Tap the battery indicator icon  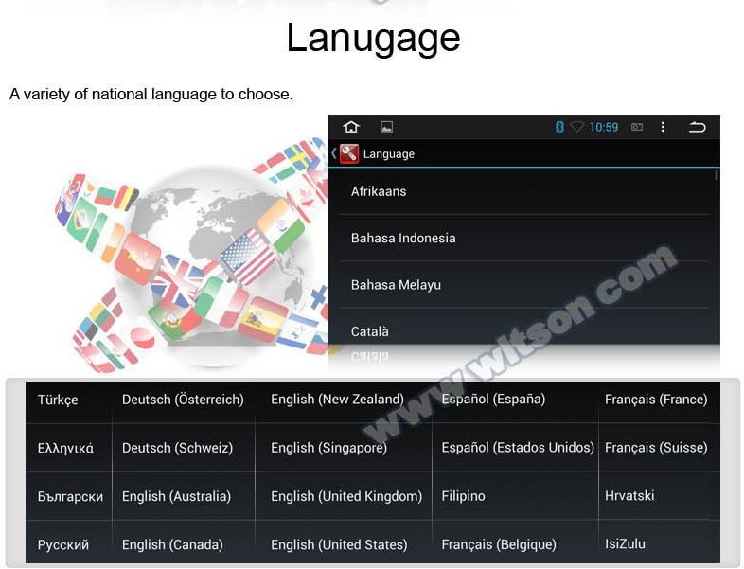click(637, 127)
